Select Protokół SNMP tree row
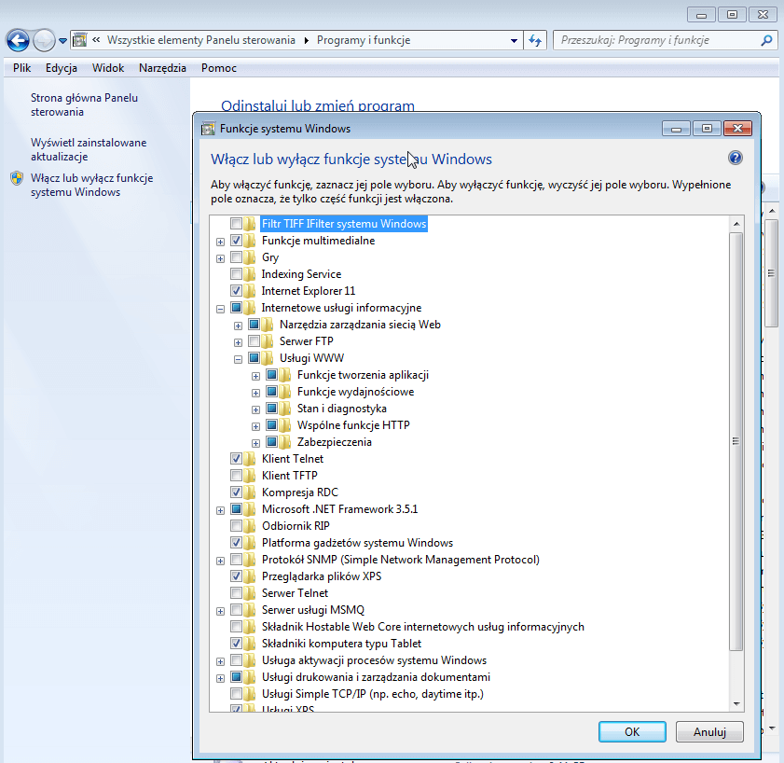The height and width of the screenshot is (763, 784). tap(401, 560)
